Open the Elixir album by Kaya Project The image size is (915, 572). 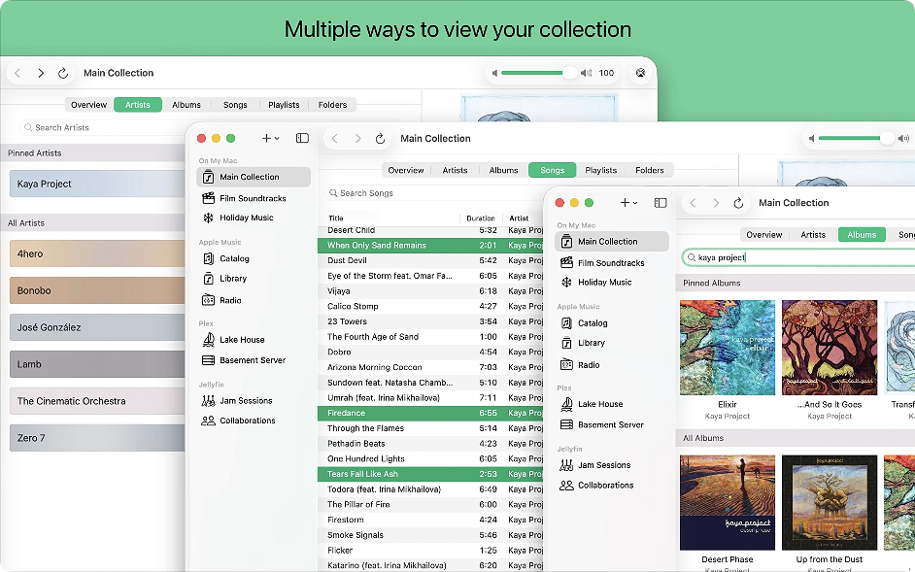pos(726,347)
